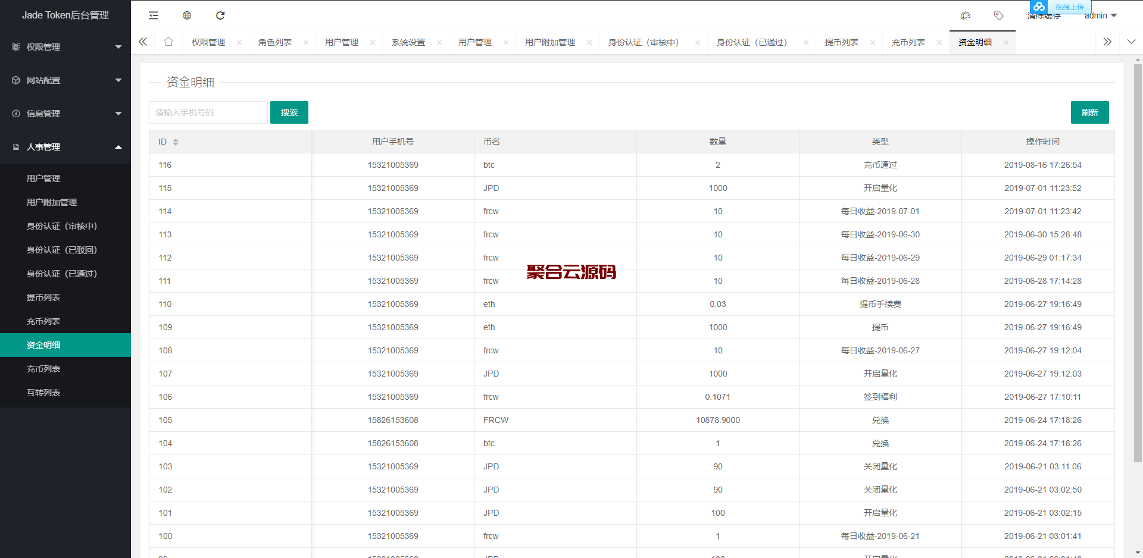
Task: Switch to the 权限管理 tab
Action: 208,42
